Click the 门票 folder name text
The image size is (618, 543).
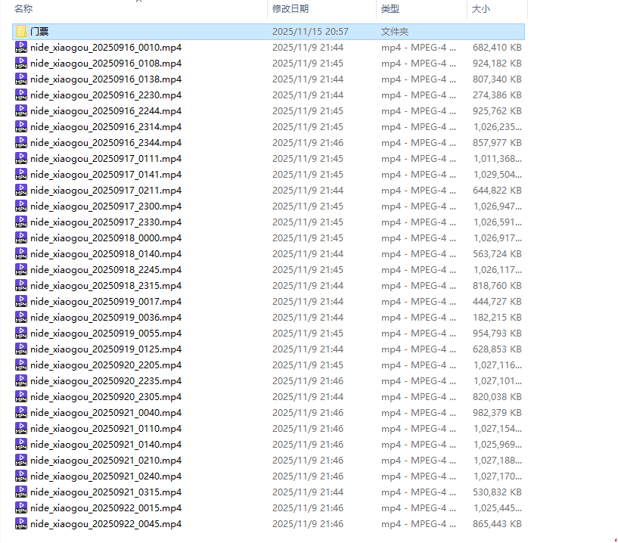[40, 32]
